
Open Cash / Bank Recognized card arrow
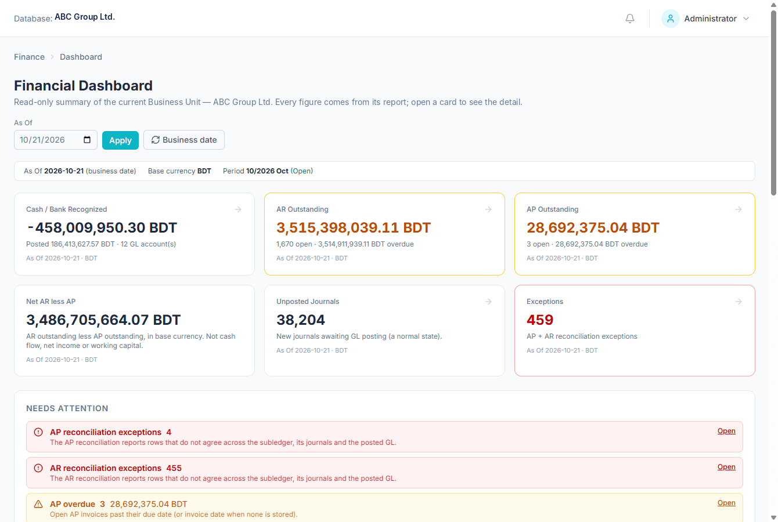point(238,209)
